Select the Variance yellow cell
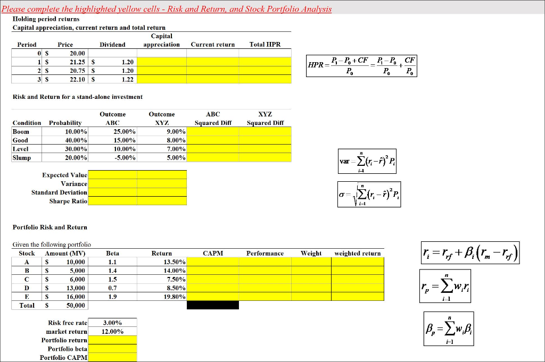Image resolution: width=545 pixels, height=362 pixels. click(112, 183)
